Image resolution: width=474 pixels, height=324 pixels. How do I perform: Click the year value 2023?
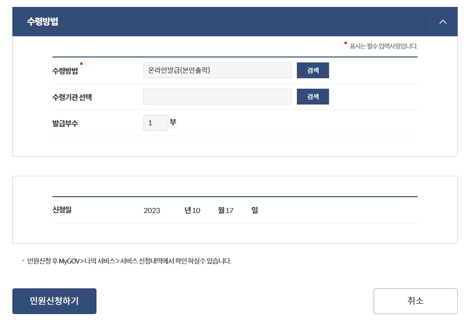pos(152,211)
